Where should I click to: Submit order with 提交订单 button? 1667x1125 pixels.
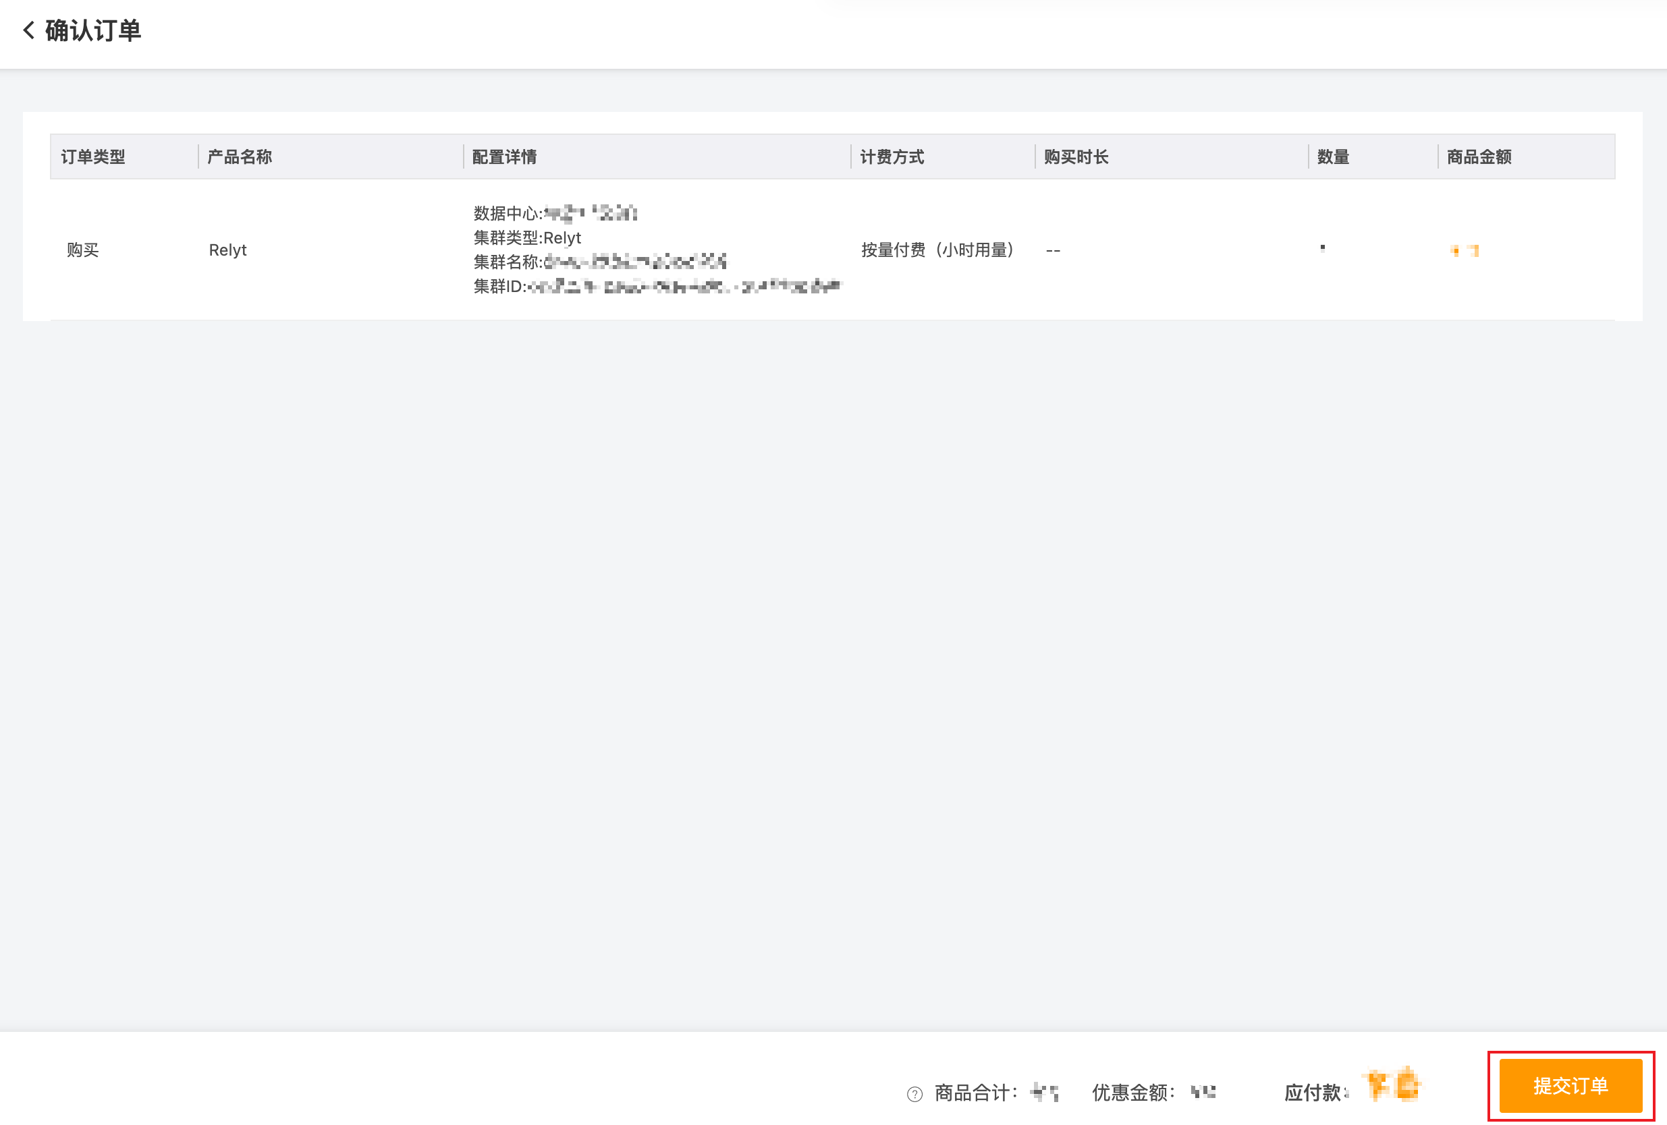tap(1570, 1086)
